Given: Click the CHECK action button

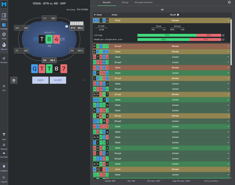Looking at the screenshot, I should (x=40, y=80).
